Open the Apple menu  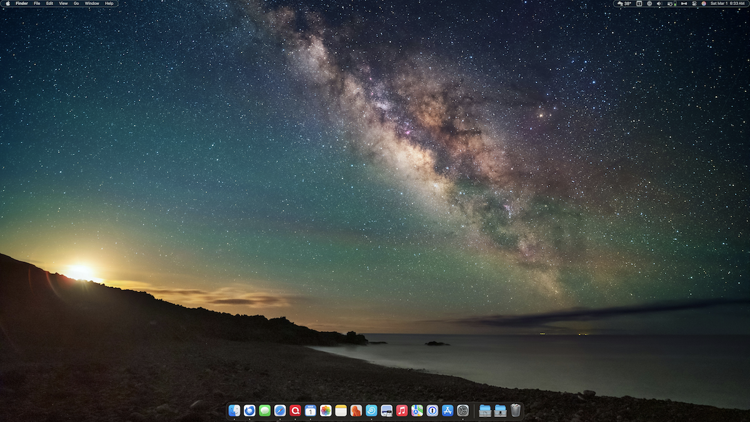point(7,3)
